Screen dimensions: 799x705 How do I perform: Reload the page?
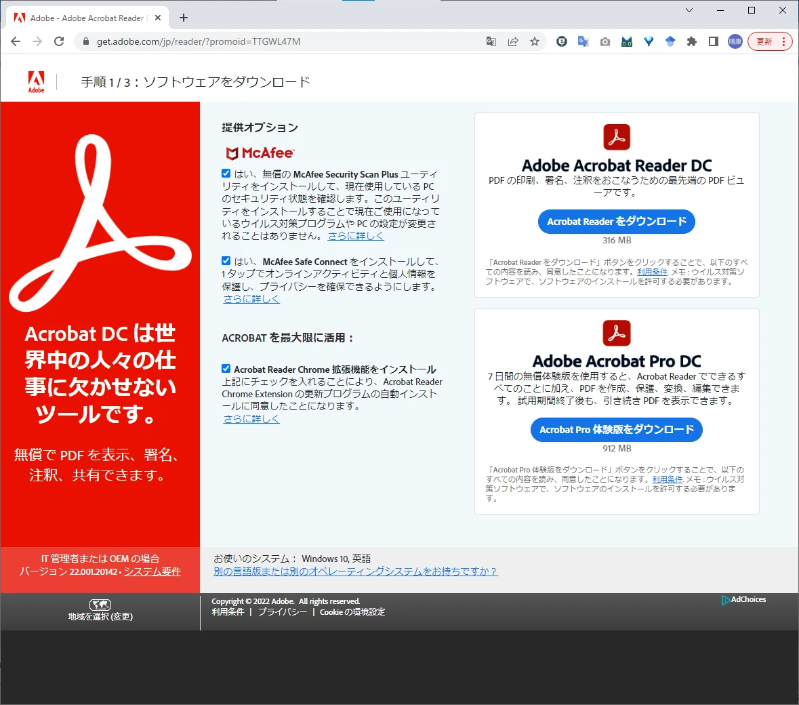59,41
